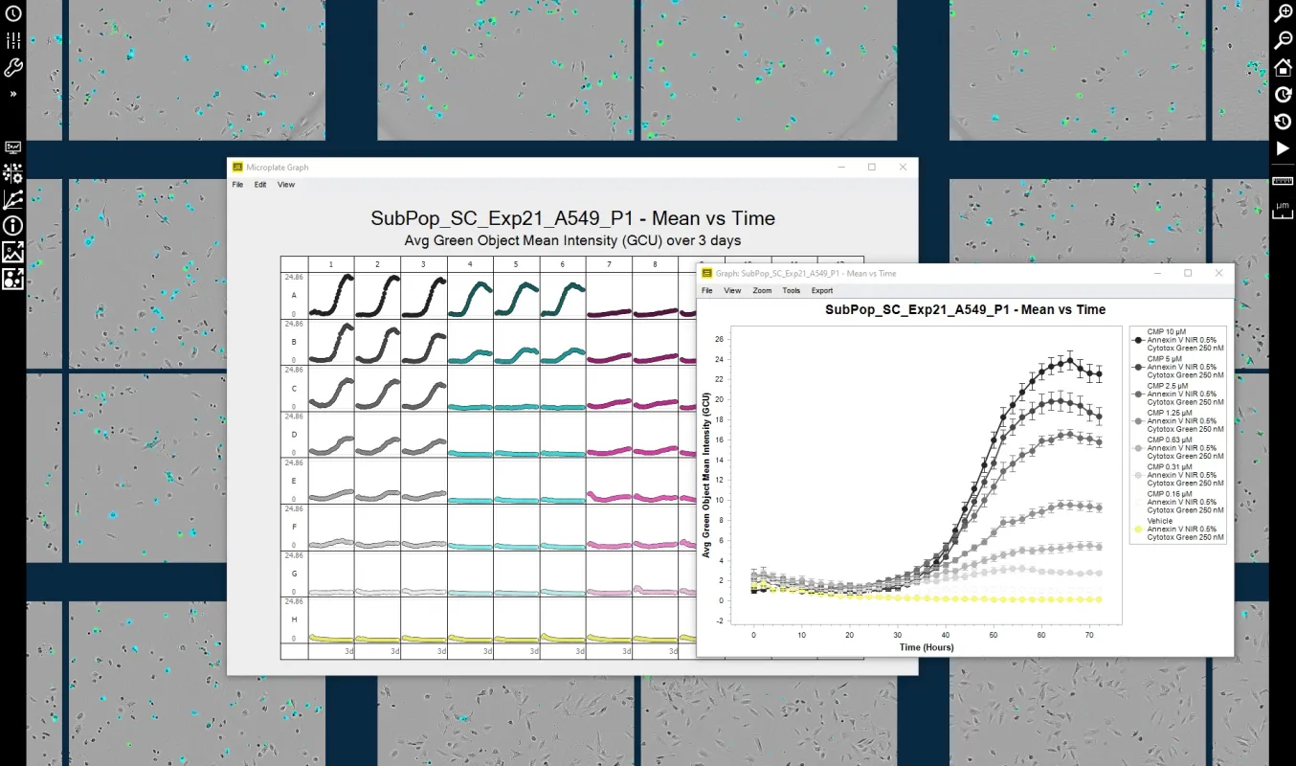Minimize the Mean vs Time graph window
The image size is (1296, 766).
[1157, 273]
